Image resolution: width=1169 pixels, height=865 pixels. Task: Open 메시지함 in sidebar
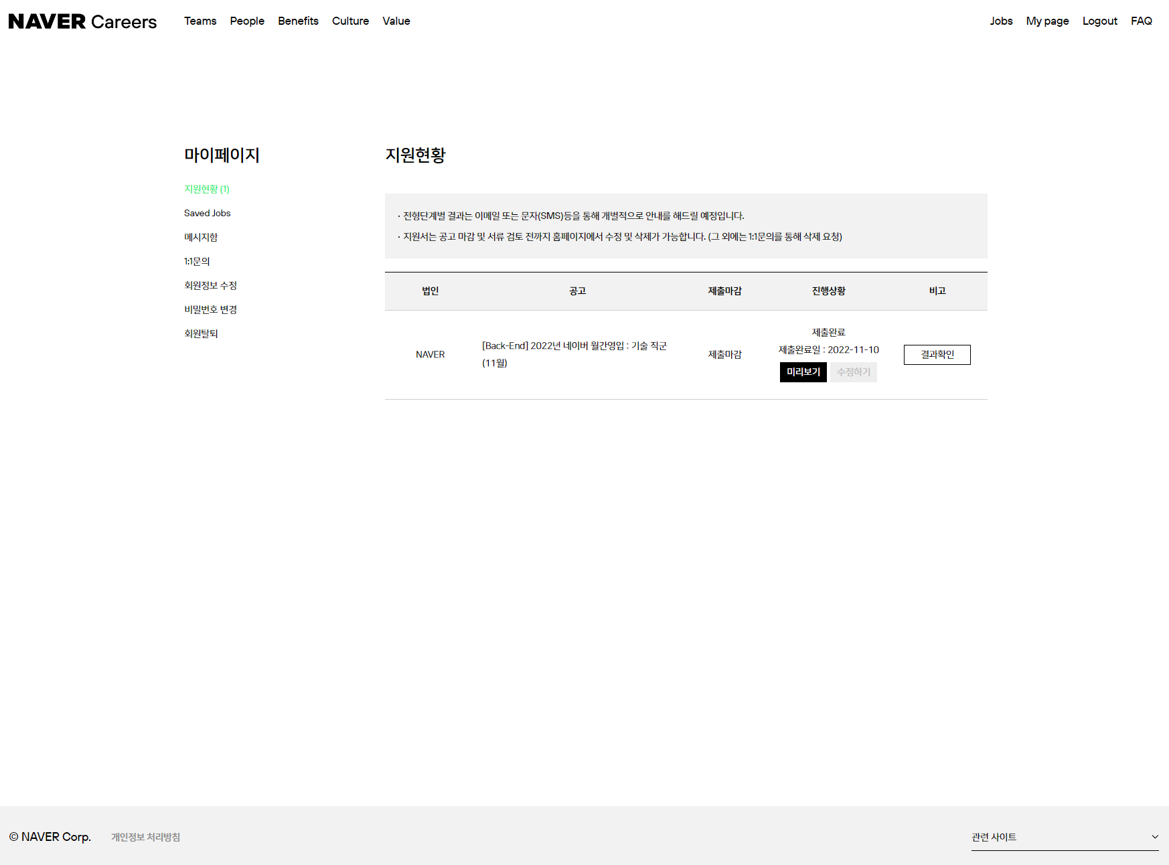click(x=201, y=237)
